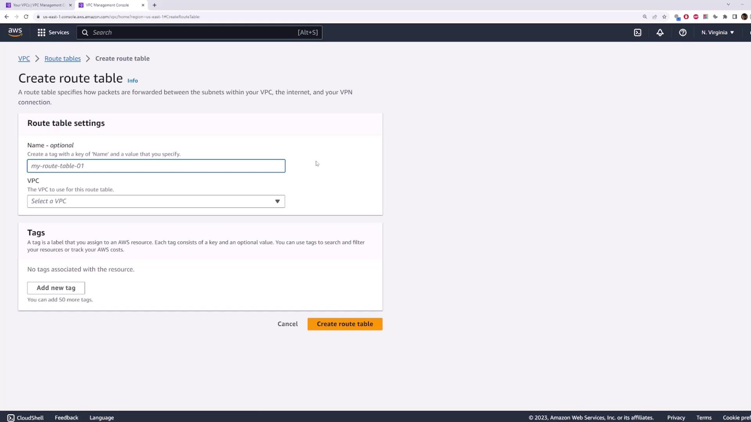Click the Cancel button
The height and width of the screenshot is (422, 751).
point(287,324)
